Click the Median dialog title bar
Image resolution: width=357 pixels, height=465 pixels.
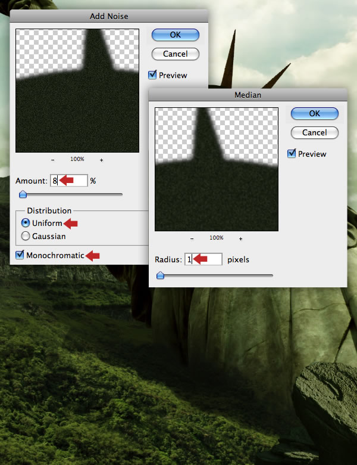(x=248, y=95)
